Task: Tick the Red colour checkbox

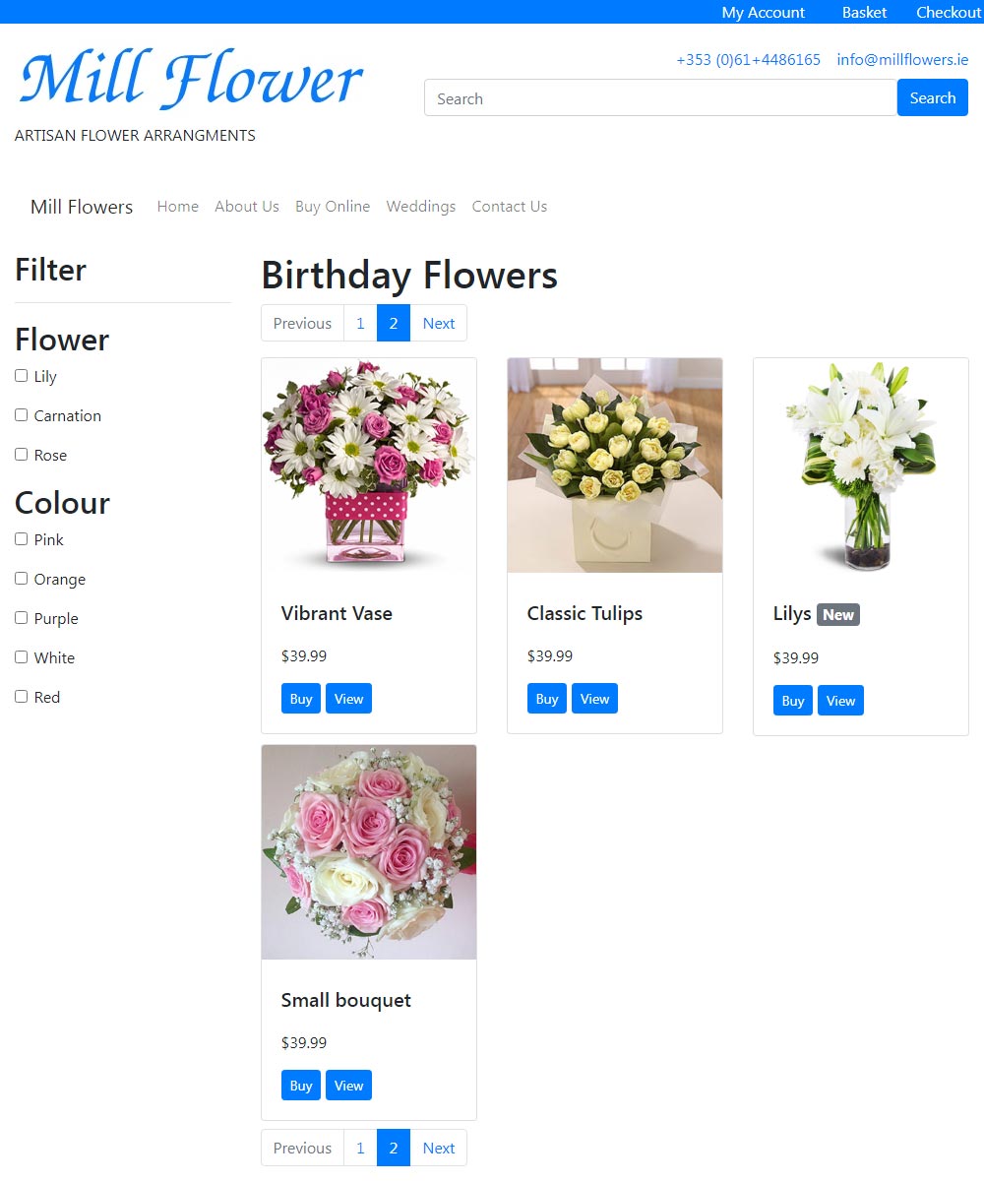Action: pos(21,697)
